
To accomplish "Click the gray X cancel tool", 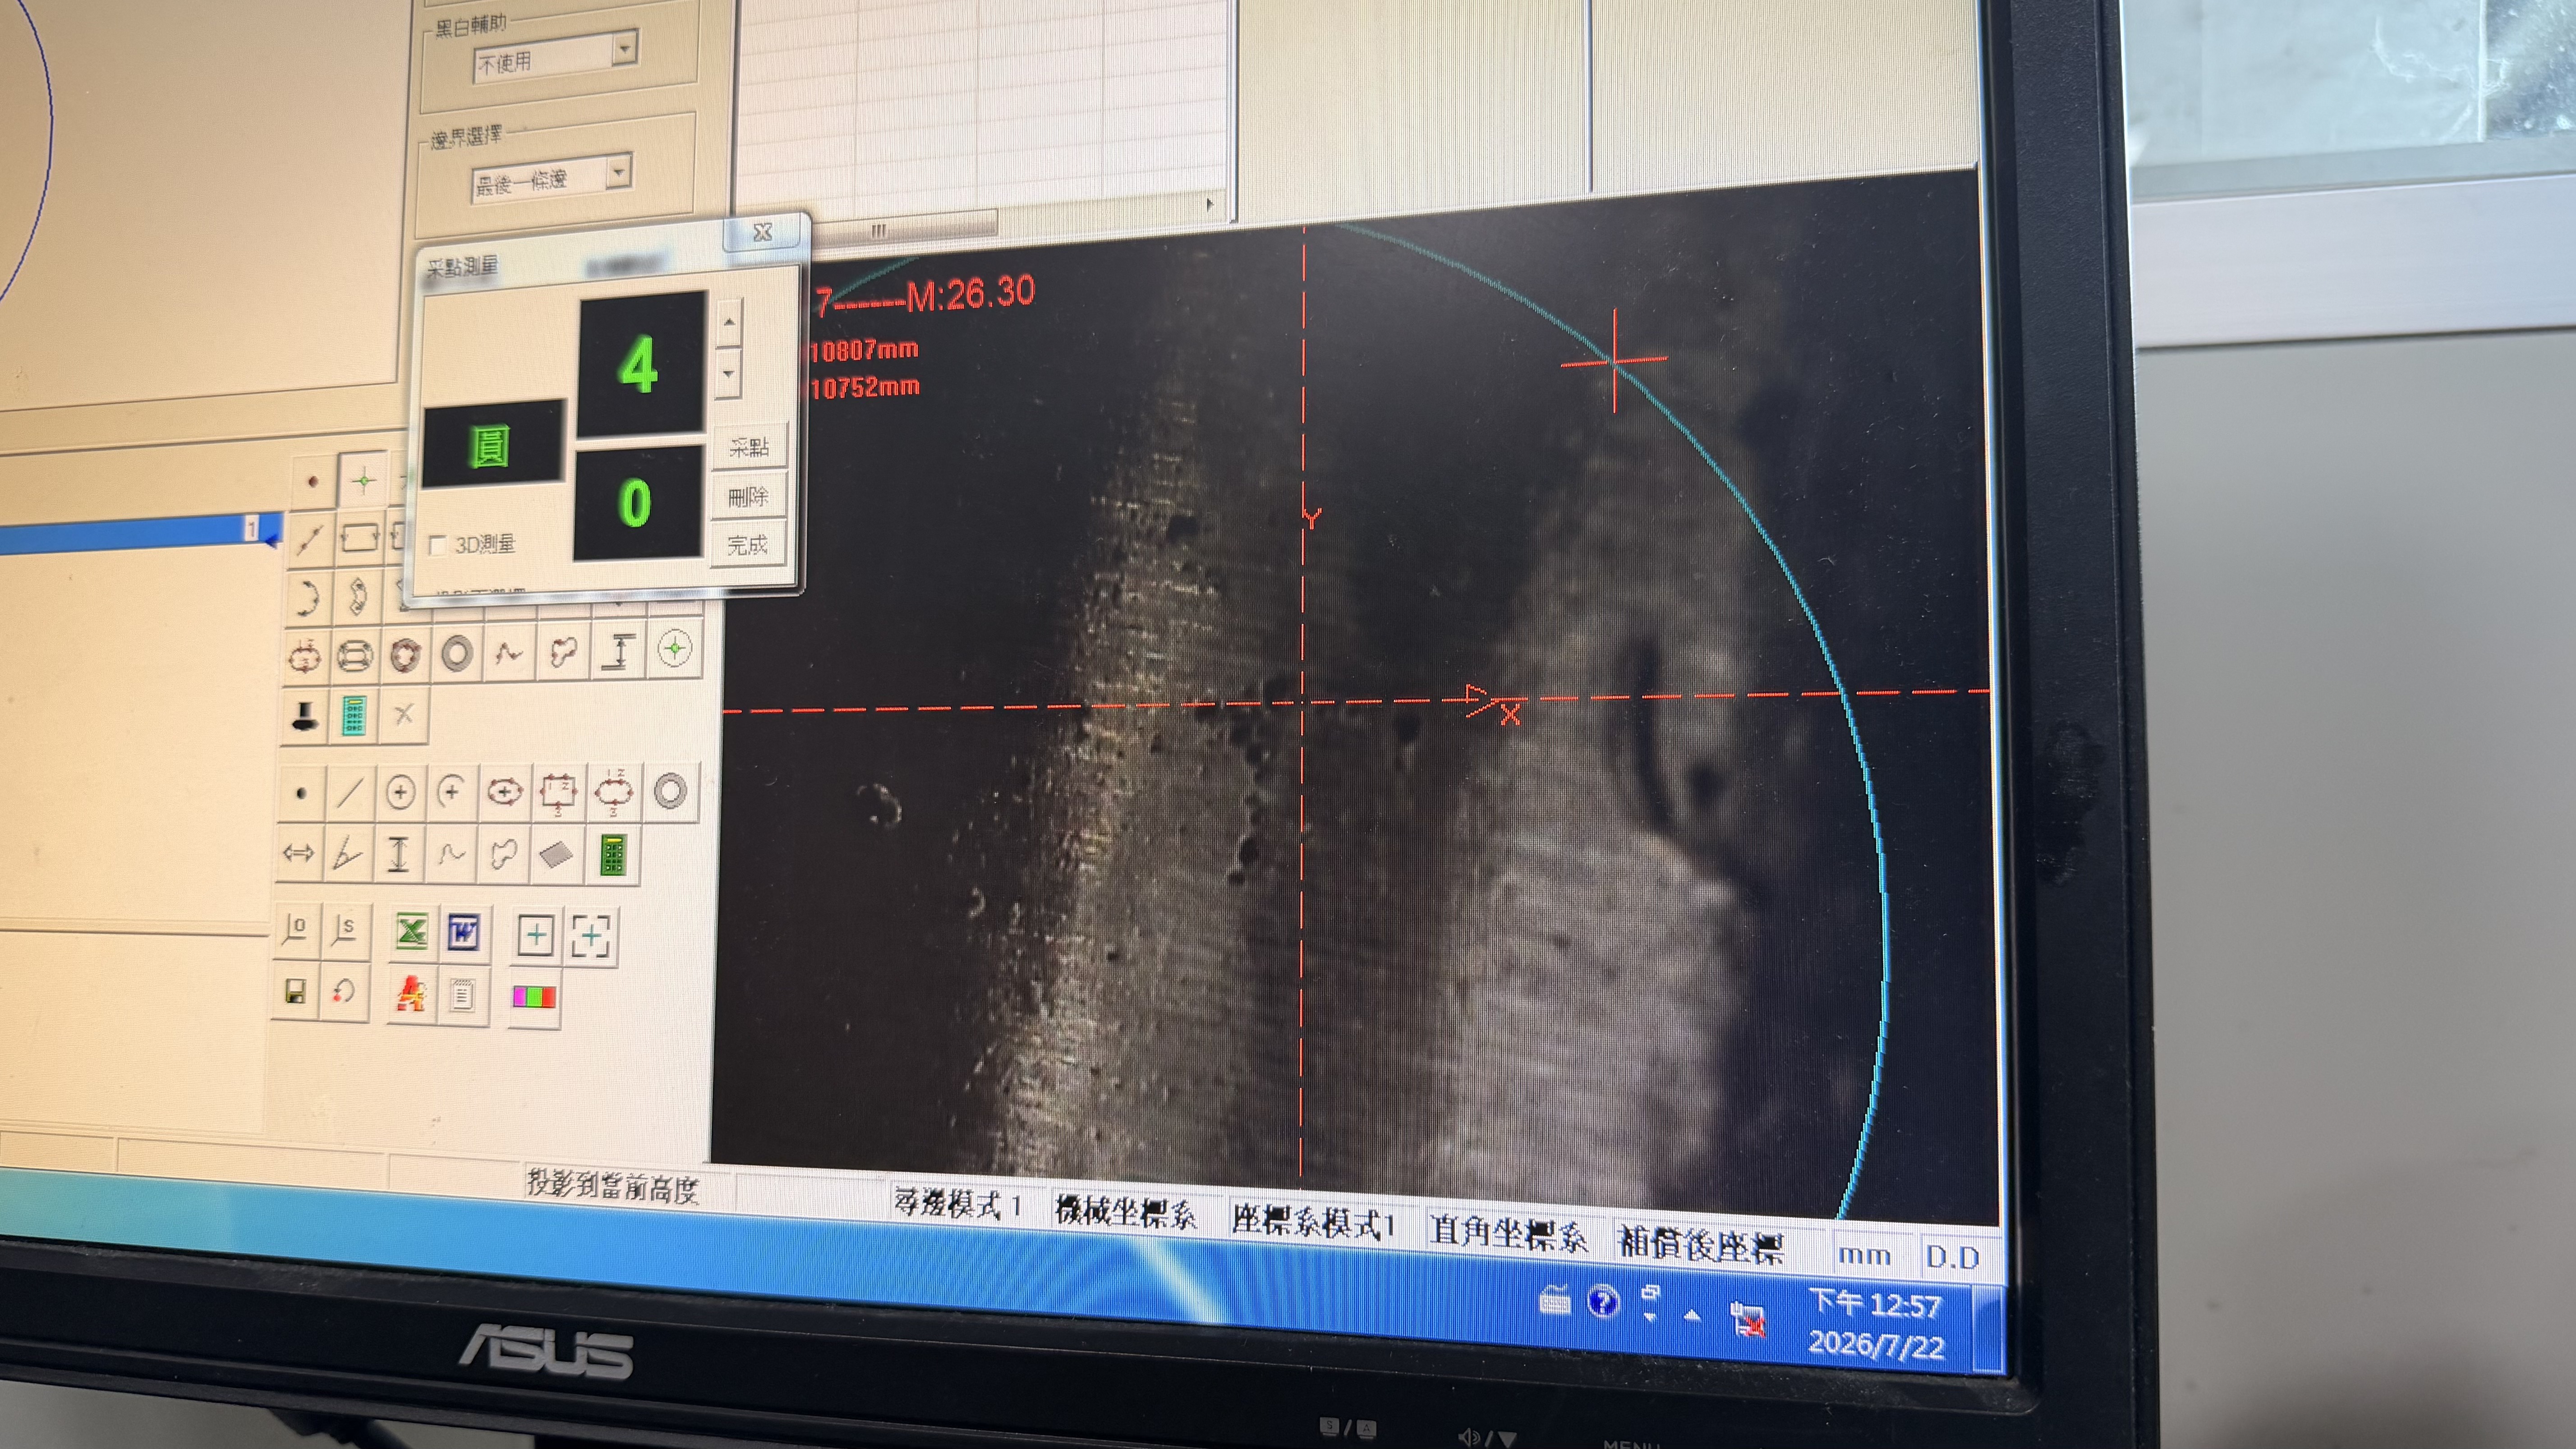I will [404, 714].
